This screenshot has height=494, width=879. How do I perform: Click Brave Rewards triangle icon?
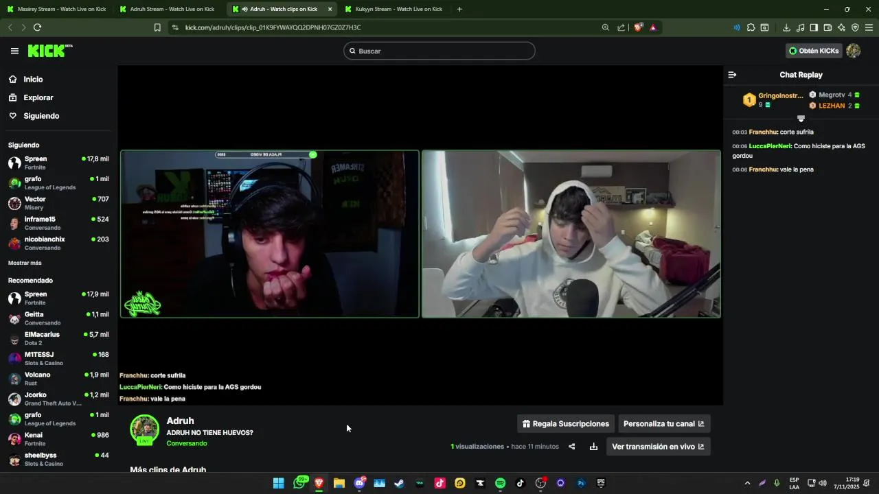[652, 27]
